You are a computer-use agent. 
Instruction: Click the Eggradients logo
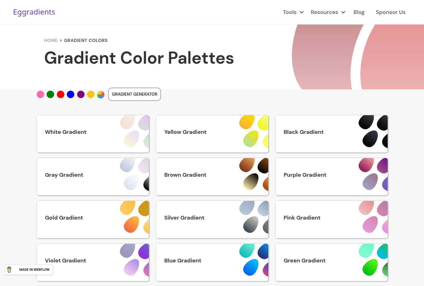coord(34,12)
